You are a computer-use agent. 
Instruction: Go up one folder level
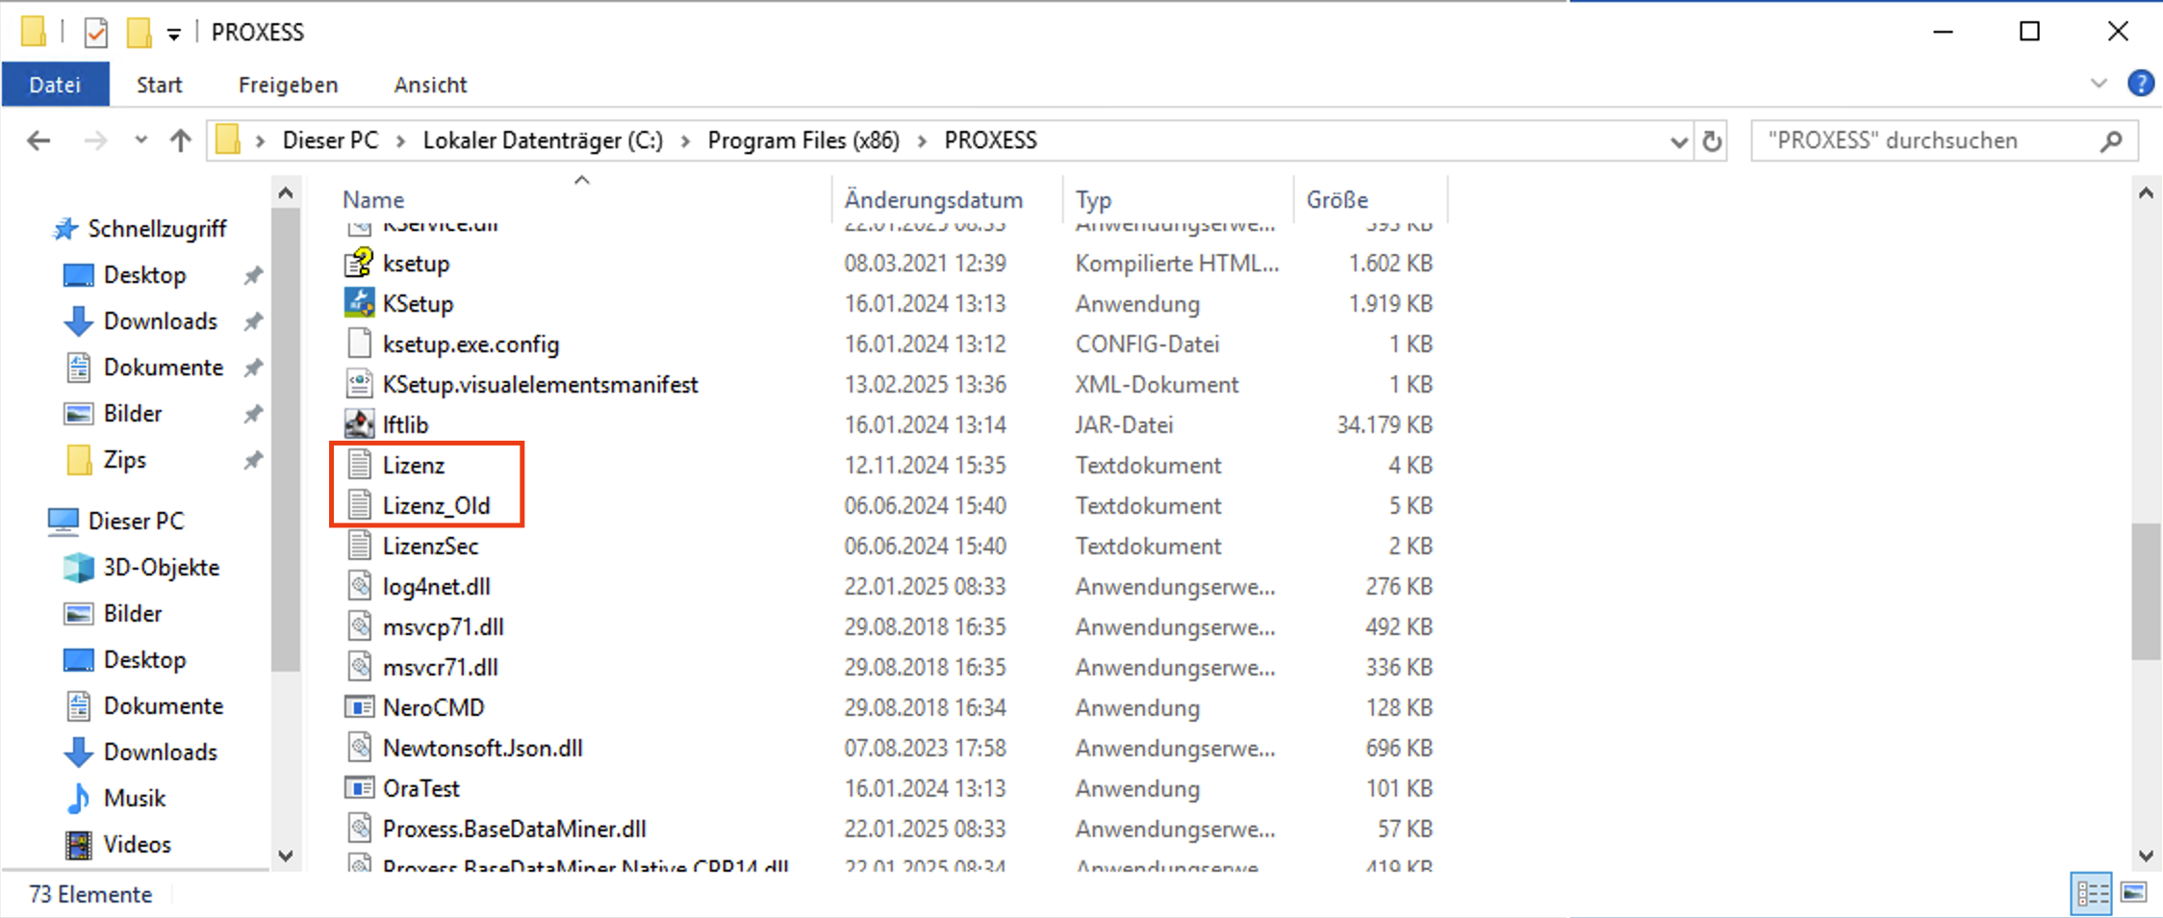click(180, 141)
